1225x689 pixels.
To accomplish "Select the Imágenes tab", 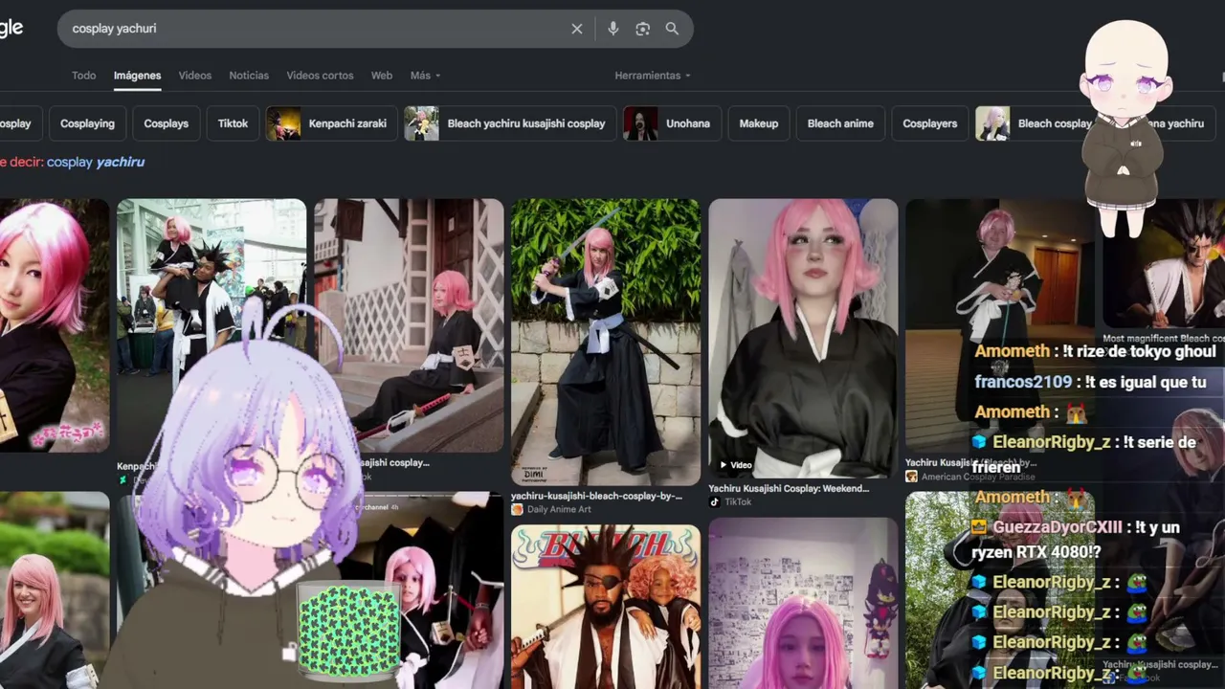I will (x=138, y=76).
